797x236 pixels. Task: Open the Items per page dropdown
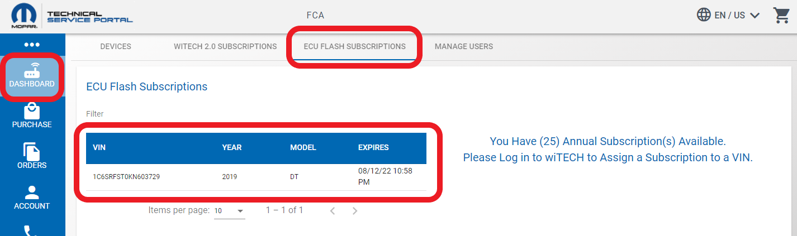click(229, 211)
